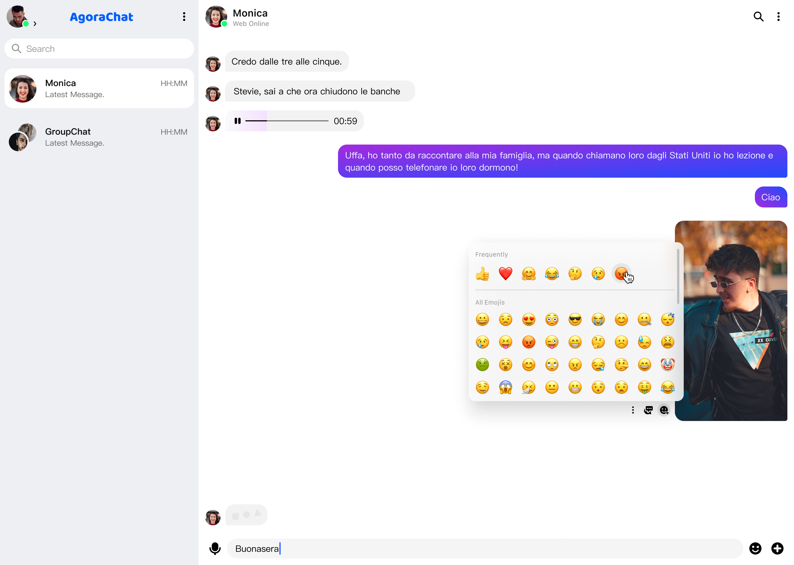
Task: Select the thumbs up emoji
Action: pyautogui.click(x=482, y=274)
